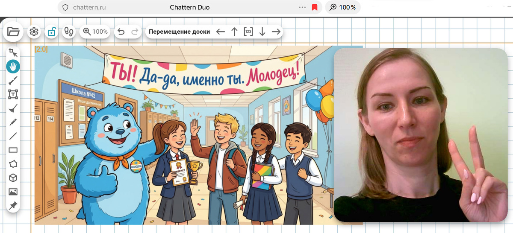This screenshot has height=233, width=513.
Task: Select the polygon shape tool
Action: tap(13, 164)
